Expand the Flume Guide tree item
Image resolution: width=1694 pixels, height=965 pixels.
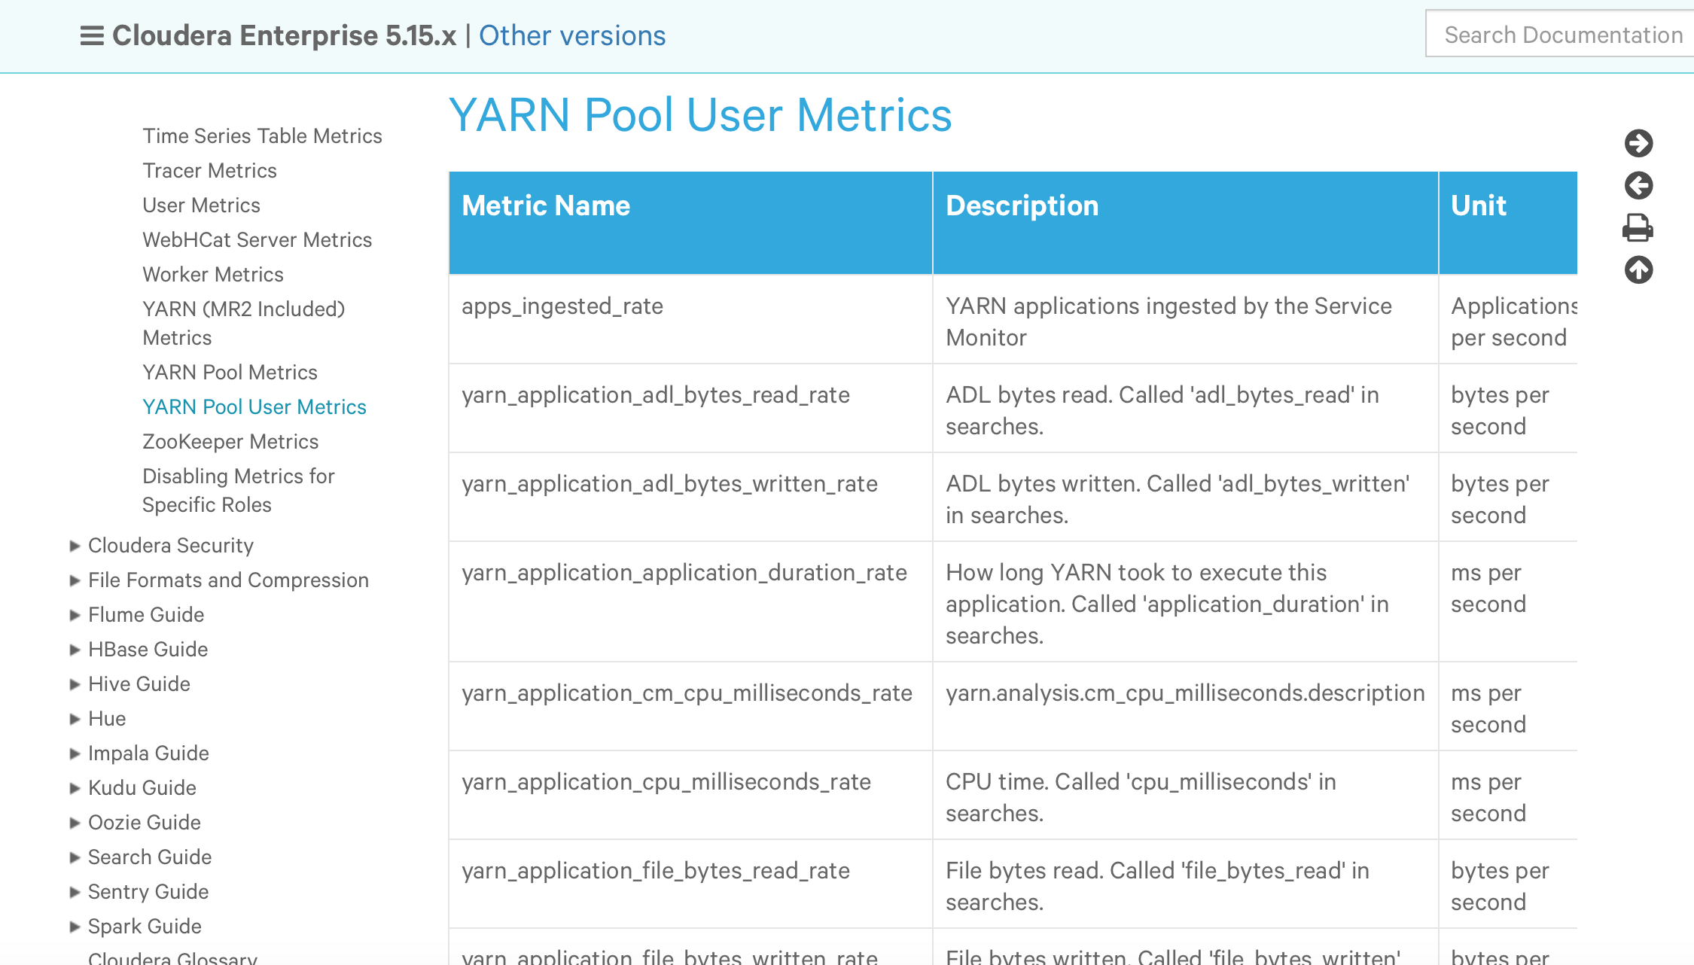coord(75,615)
